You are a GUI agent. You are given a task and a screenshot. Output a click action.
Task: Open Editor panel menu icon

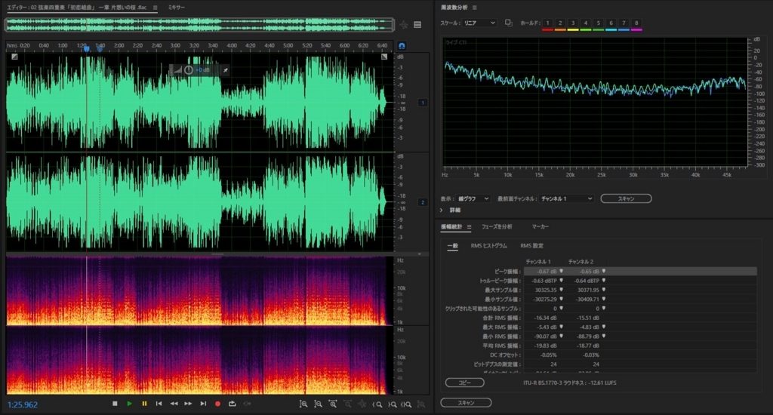[156, 8]
